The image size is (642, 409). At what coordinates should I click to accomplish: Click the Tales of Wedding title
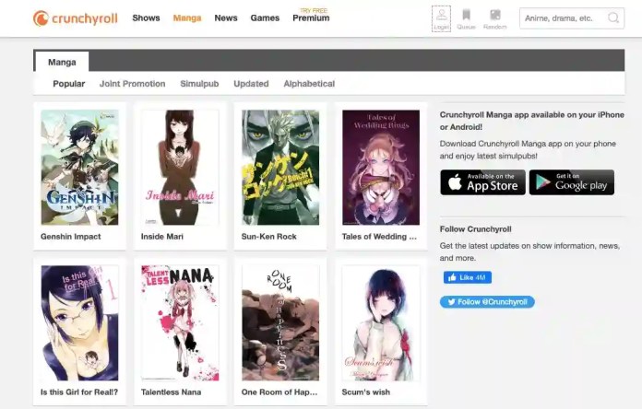tap(379, 237)
